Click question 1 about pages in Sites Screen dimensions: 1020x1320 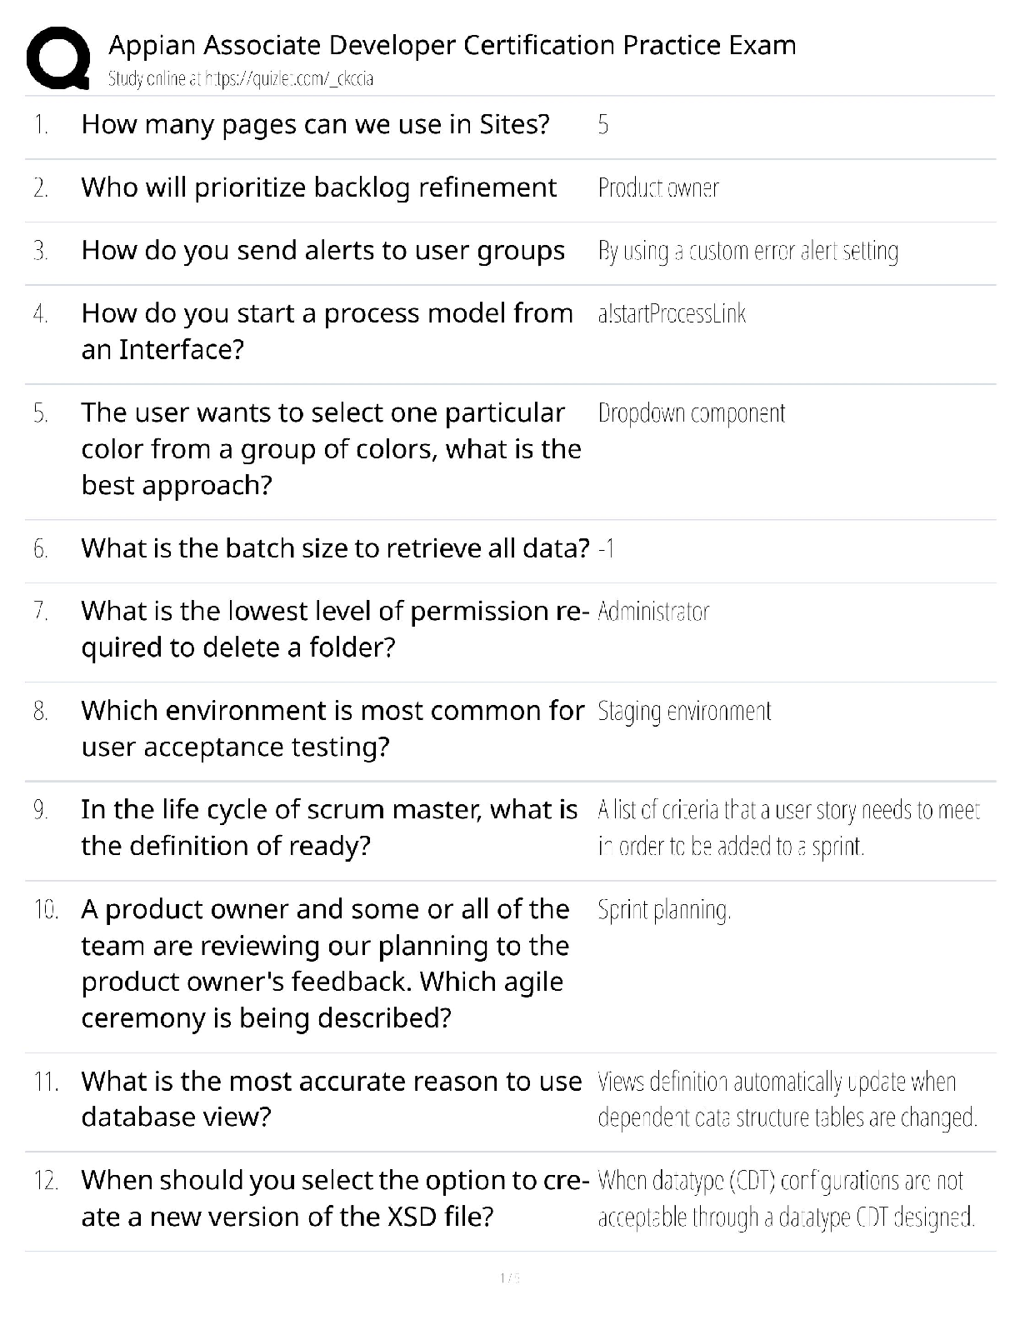click(316, 124)
